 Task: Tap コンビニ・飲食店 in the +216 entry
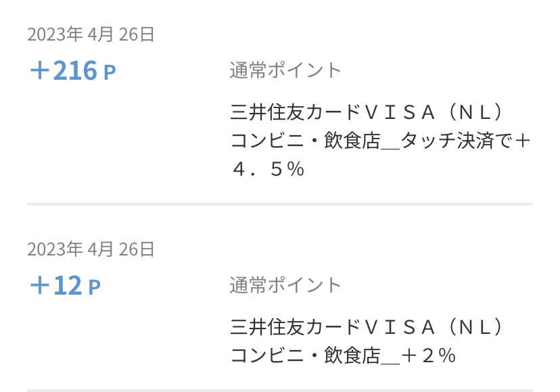[305, 141]
